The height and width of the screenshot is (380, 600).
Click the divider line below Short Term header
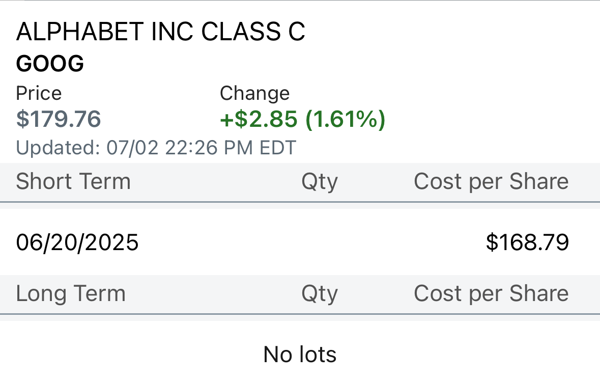[x=300, y=202]
